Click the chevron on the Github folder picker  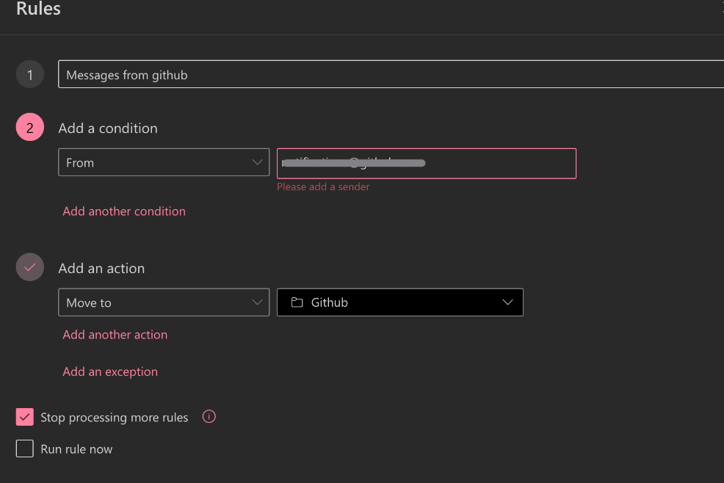[x=507, y=302]
